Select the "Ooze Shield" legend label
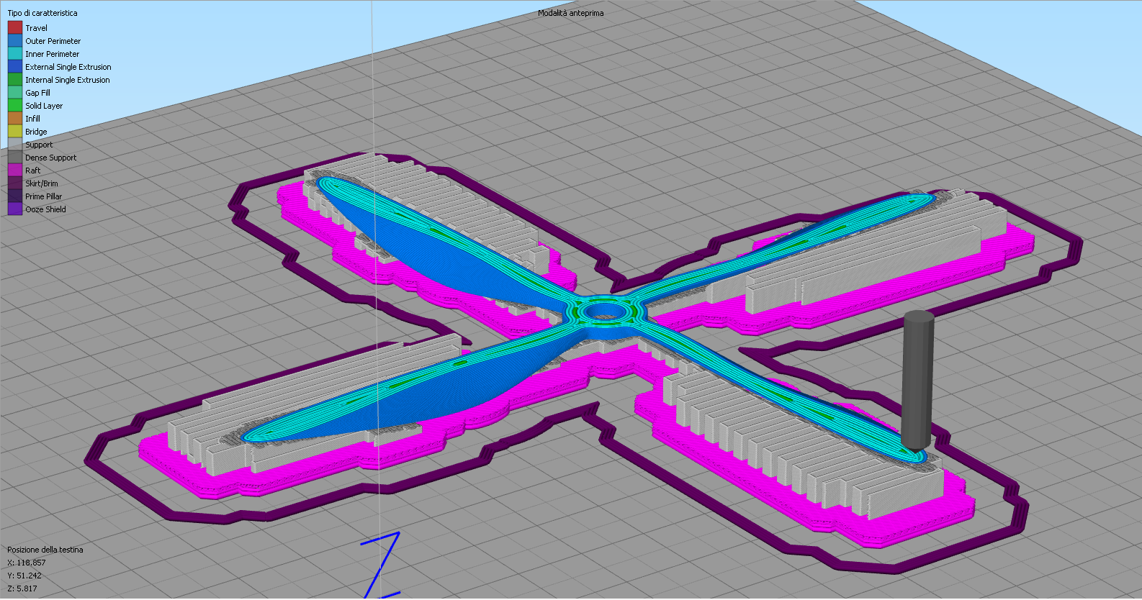 (46, 209)
